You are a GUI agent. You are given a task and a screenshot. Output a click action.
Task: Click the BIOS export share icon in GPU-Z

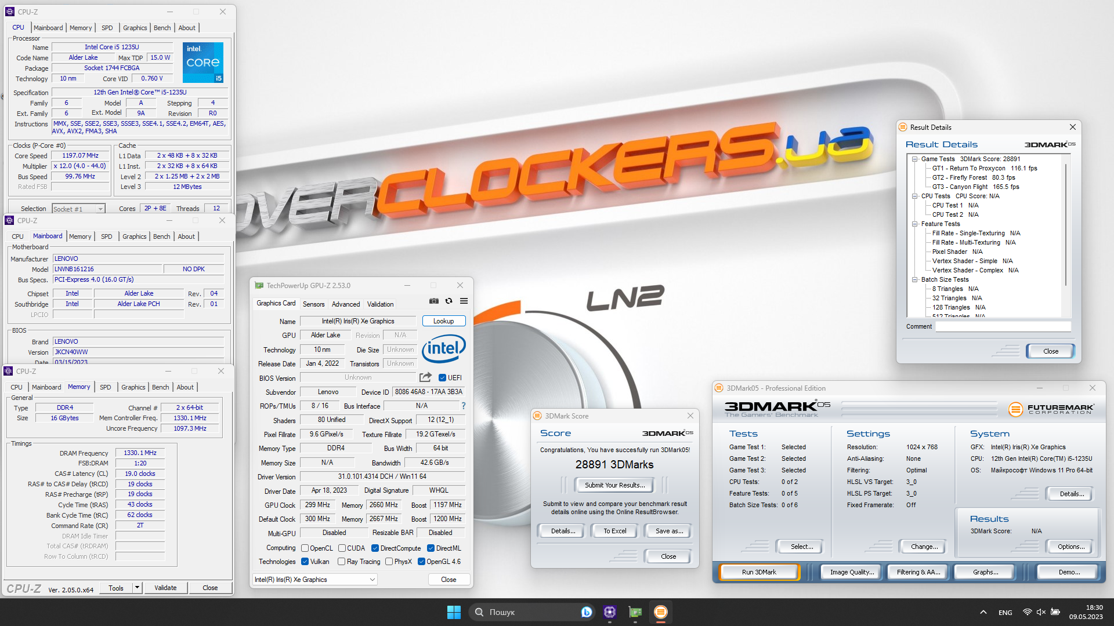pos(425,377)
